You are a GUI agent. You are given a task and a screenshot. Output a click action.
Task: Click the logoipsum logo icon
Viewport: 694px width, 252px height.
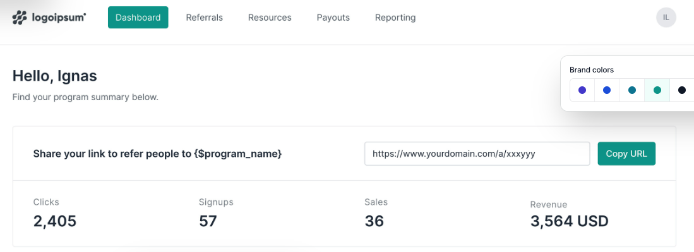[x=20, y=18]
